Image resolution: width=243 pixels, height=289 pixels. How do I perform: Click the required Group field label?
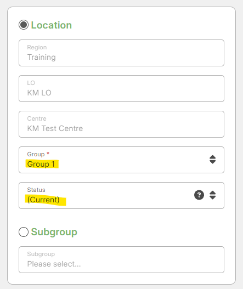click(38, 154)
